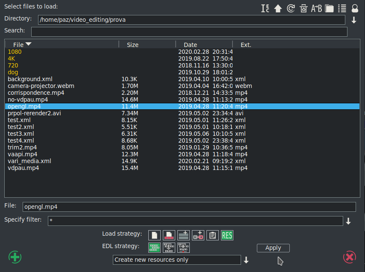Choose the clipboard paste-over load strategy
This screenshot has height=272, width=365.
(x=212, y=235)
